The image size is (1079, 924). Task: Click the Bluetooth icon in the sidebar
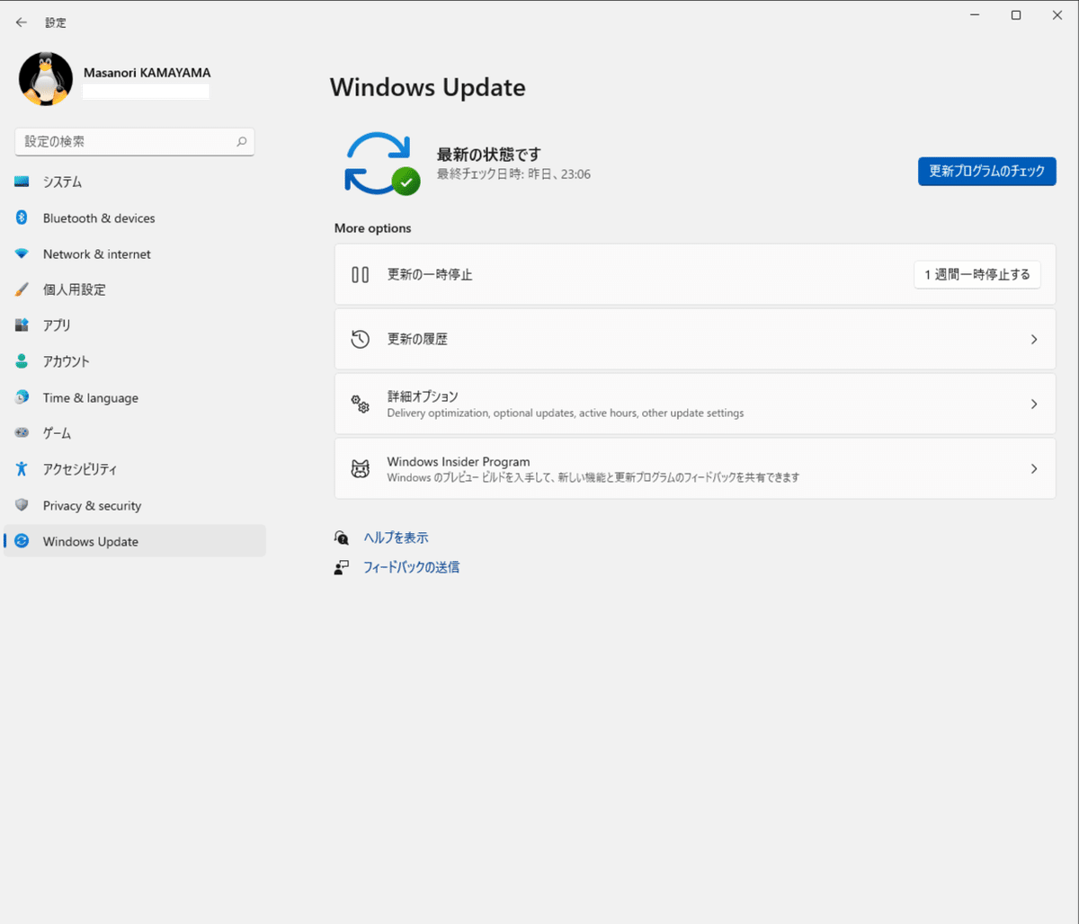click(x=22, y=218)
